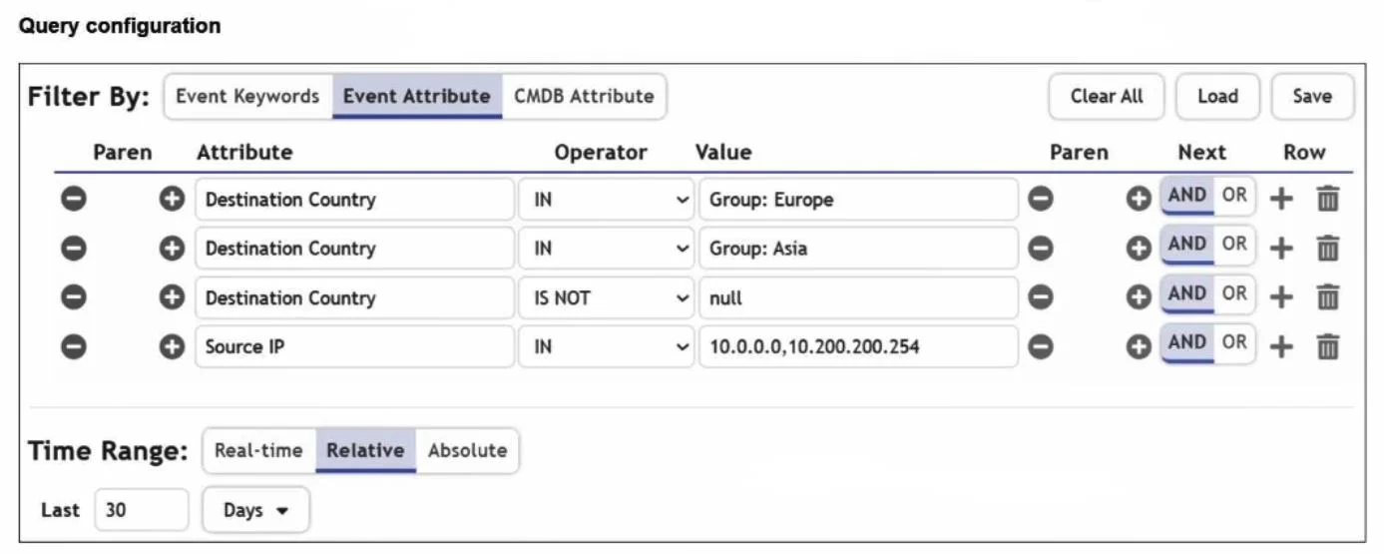Choose Absolute time range
Screen dimensions: 1384x554
coord(467,450)
